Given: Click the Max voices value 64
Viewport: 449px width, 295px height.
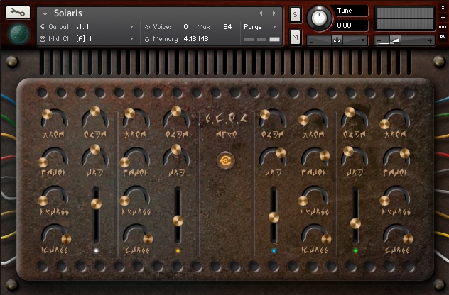Looking at the screenshot, I should click(227, 26).
